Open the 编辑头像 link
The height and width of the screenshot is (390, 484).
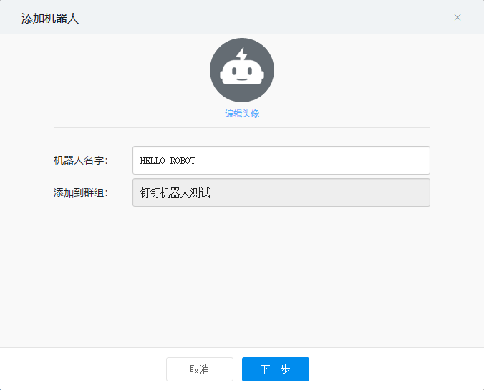242,114
